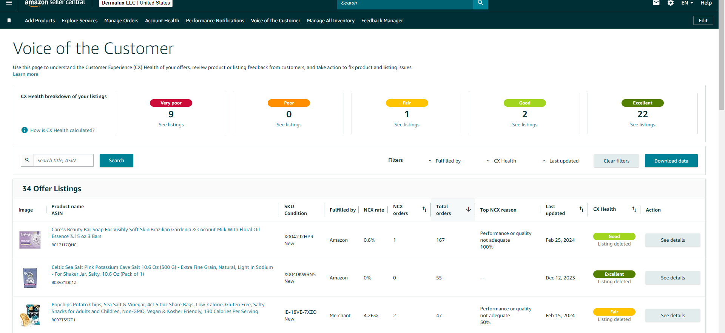Screen dimensions: 725x333
Task: Go to Manage Orders
Action: pos(121,21)
